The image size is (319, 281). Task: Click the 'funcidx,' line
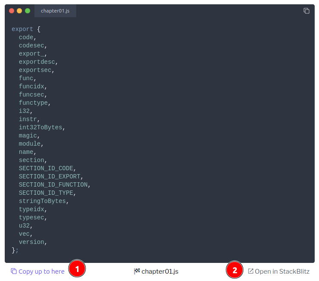[33, 86]
